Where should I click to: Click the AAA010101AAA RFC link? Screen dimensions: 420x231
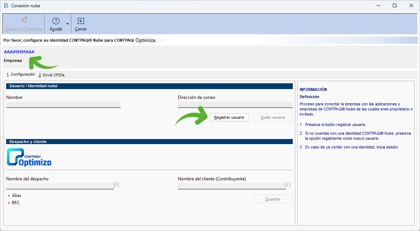click(x=19, y=52)
